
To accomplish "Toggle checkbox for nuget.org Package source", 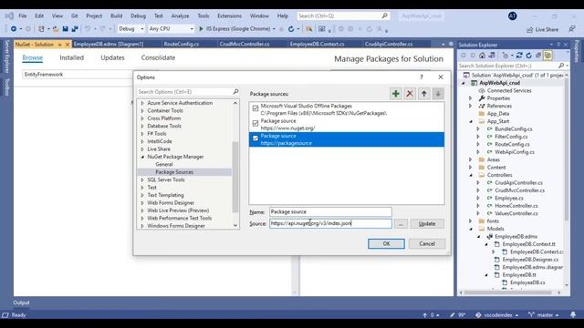I will click(x=255, y=123).
